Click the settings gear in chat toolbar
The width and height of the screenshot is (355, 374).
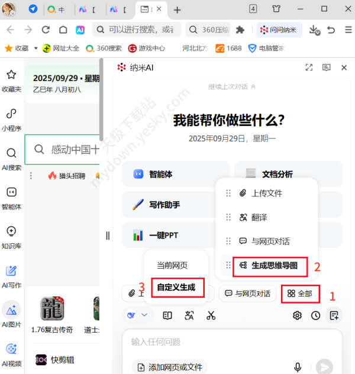click(297, 315)
